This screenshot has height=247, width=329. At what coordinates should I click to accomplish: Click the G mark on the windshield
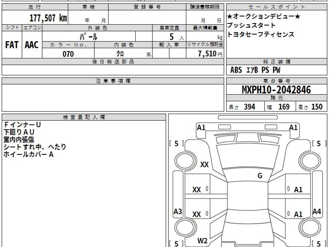pos(260,176)
